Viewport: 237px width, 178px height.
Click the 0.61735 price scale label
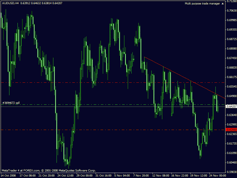pyautogui.click(x=232, y=143)
